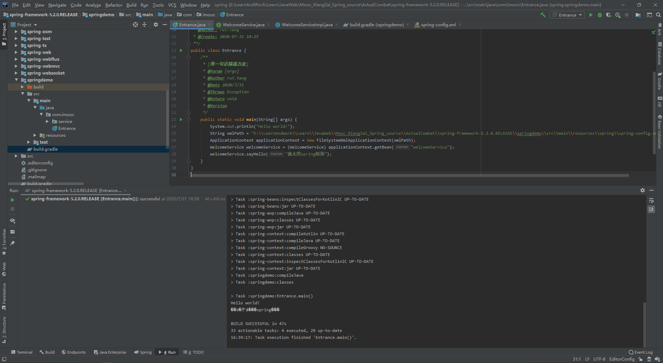Expand the spring-oxm module node
This screenshot has height=363, width=663.
coord(16,31)
